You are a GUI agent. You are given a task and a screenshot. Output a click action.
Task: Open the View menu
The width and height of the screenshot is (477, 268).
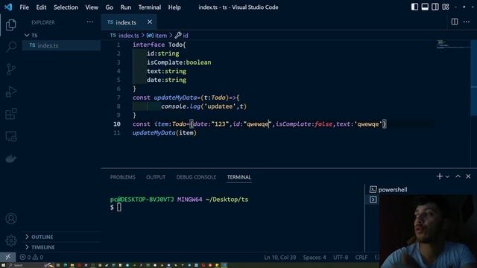(x=92, y=7)
